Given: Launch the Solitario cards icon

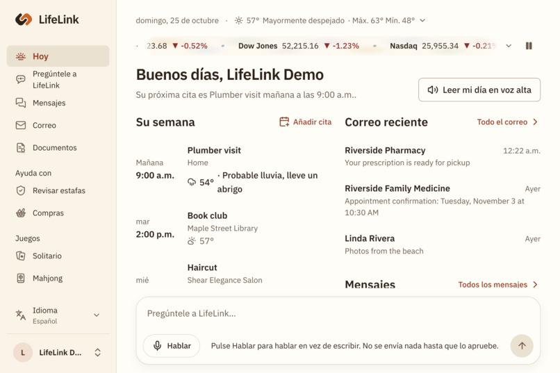Looking at the screenshot, I should (21, 256).
